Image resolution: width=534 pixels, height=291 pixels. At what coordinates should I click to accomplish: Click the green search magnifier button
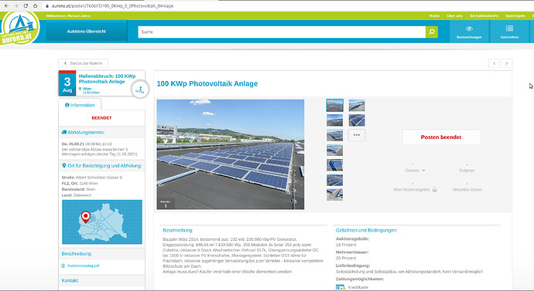coord(432,32)
